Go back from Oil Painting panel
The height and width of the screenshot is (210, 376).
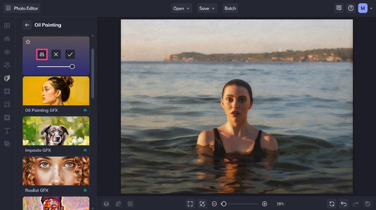click(27, 25)
